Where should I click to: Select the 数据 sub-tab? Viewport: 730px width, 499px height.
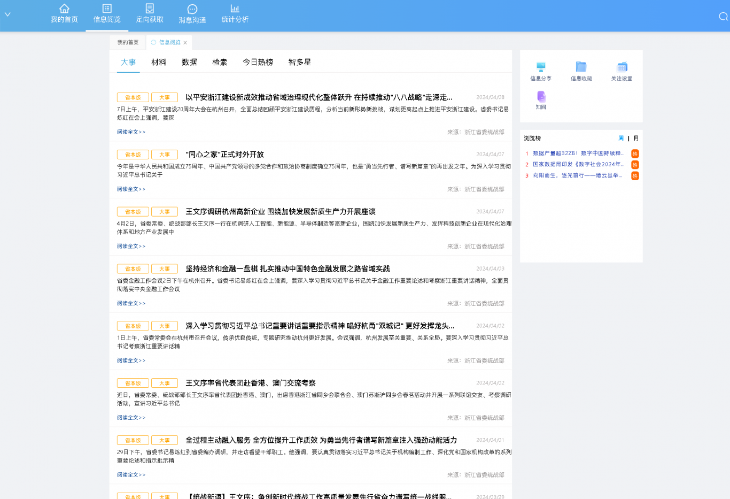click(189, 62)
